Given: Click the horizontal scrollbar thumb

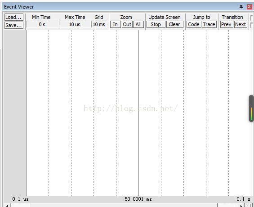Looking at the screenshot, I should click(x=124, y=206).
